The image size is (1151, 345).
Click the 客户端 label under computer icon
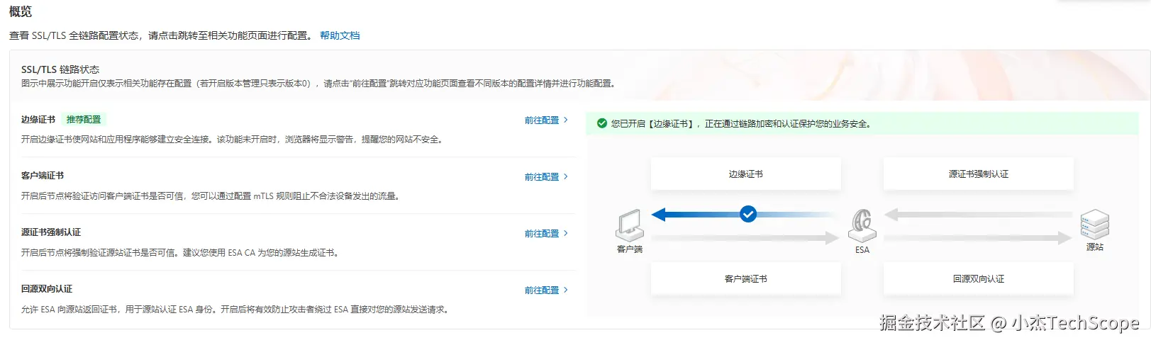[630, 249]
